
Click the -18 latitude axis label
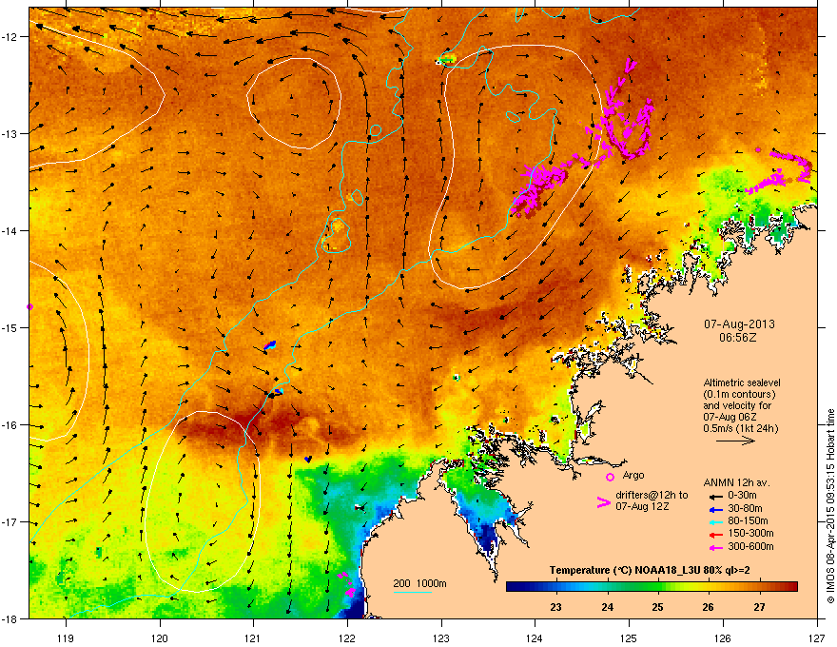pos(10,618)
